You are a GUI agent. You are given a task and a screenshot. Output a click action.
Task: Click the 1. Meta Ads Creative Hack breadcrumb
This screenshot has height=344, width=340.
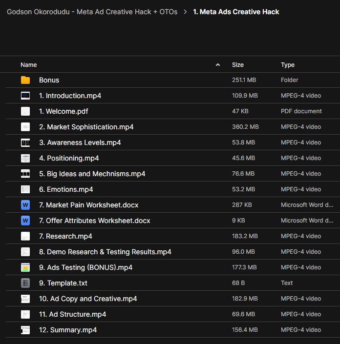pos(236,12)
